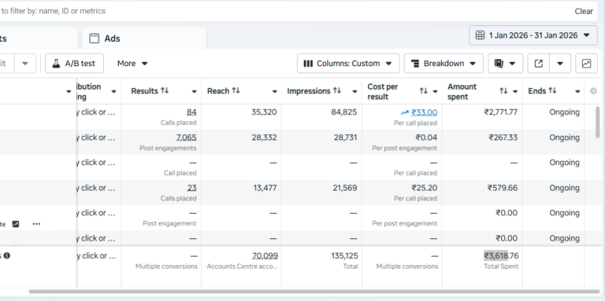Image resolution: width=605 pixels, height=301 pixels.
Task: Select the ₹25.20 cost per result cell
Action: click(425, 188)
